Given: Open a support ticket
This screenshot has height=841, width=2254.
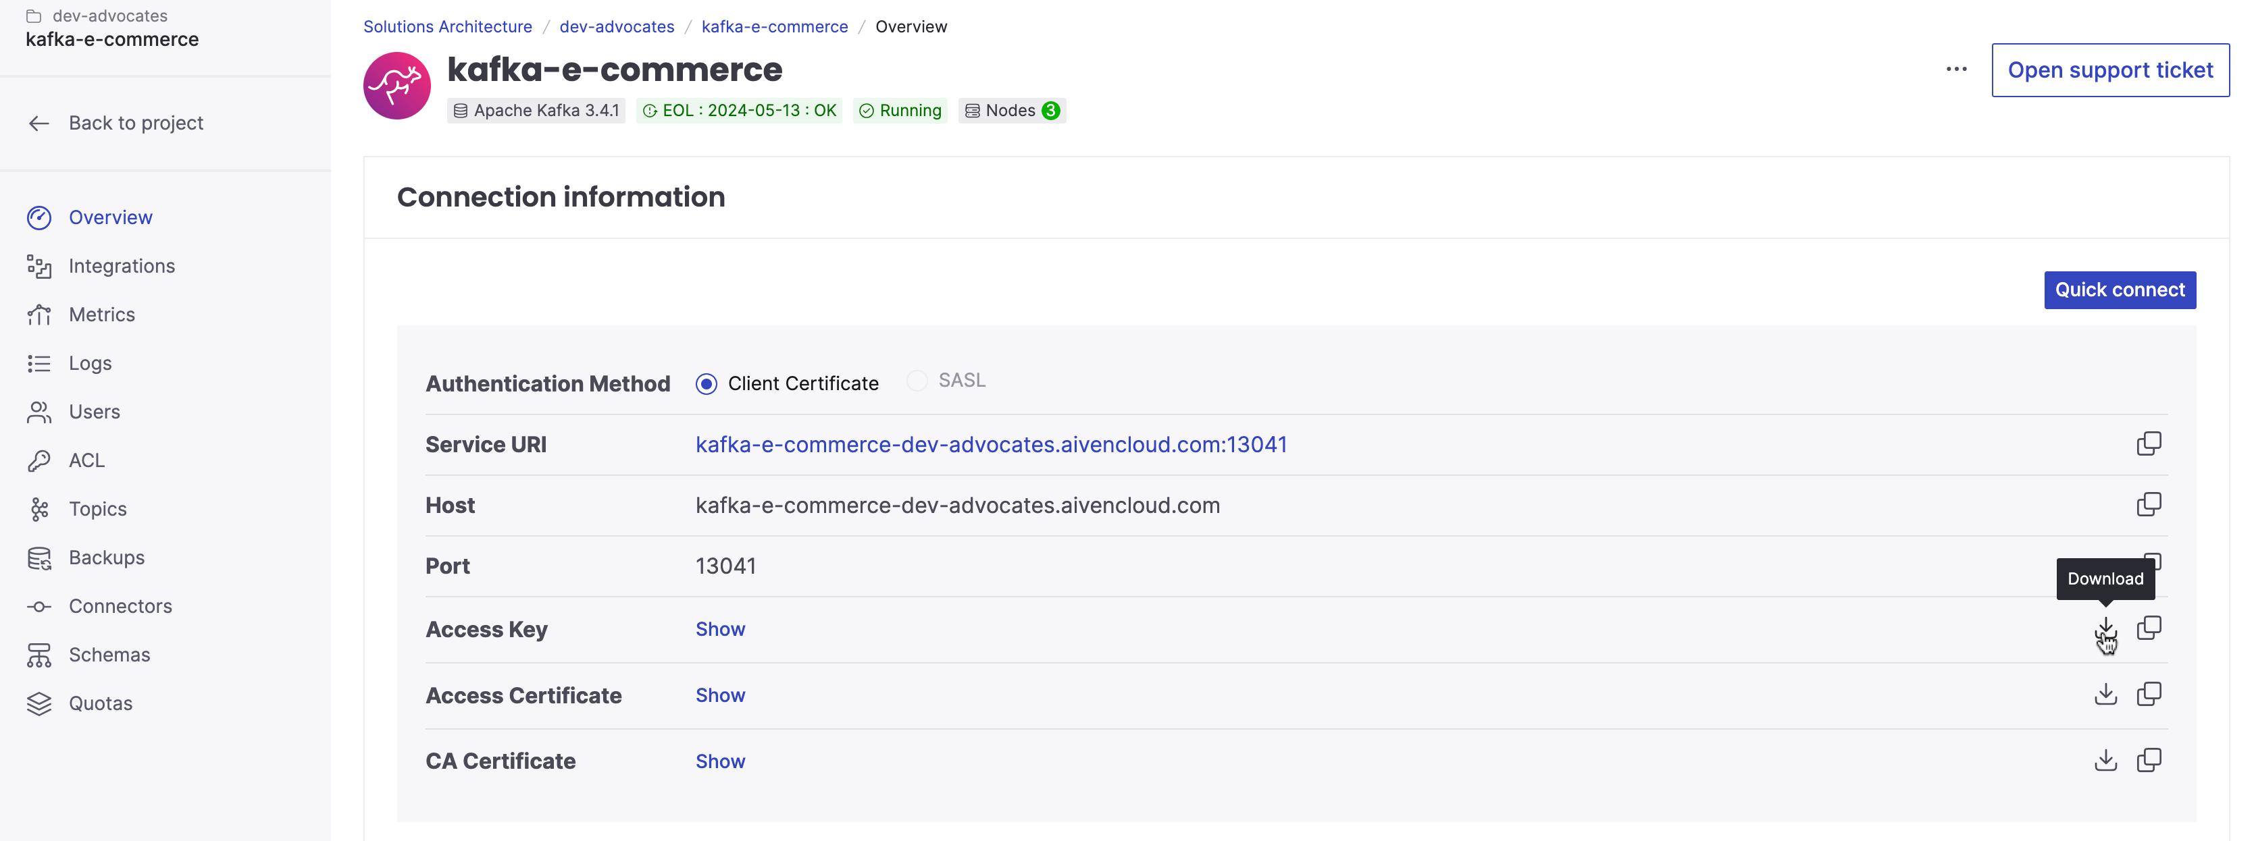Looking at the screenshot, I should pos(2109,70).
